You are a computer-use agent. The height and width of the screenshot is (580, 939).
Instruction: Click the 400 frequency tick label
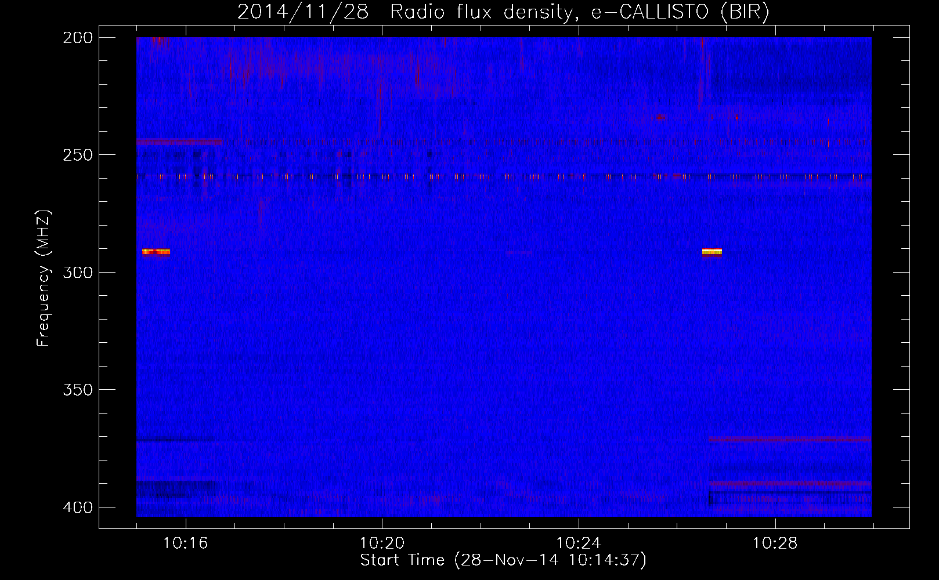[77, 507]
